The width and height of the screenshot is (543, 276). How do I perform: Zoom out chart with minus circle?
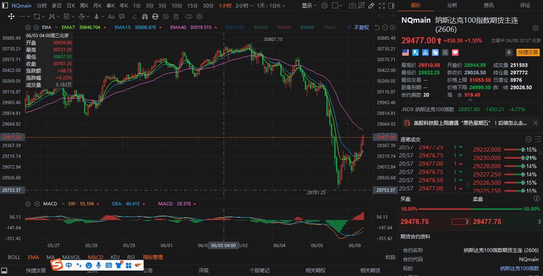385,27
